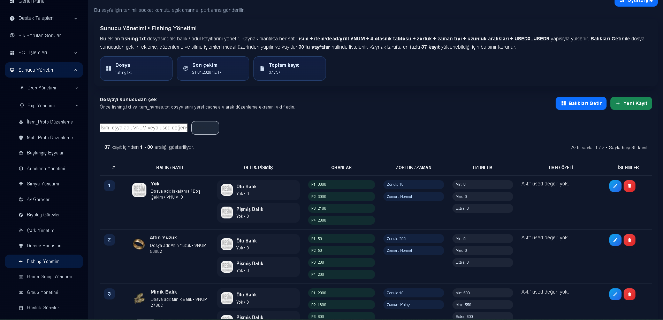This screenshot has height=320, width=663.
Task: Delete the Minik Balık record
Action: click(x=630, y=294)
